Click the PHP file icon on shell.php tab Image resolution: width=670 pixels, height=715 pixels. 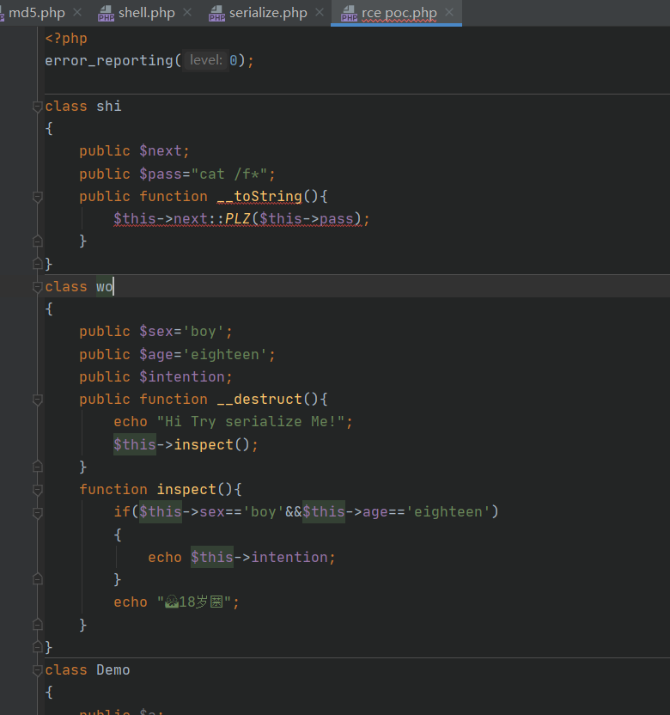pos(106,14)
